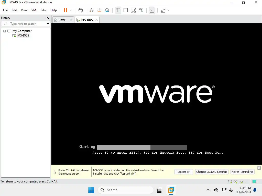The image size is (262, 196).
Task: Open the VM menu
Action: (34, 10)
